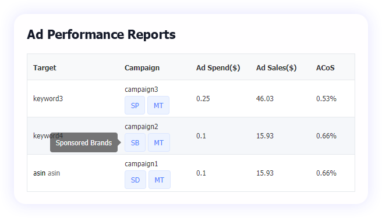Click the MT badge under campaign2

click(159, 142)
